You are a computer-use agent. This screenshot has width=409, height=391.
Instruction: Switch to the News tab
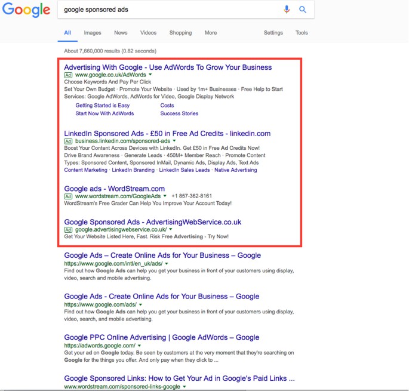pyautogui.click(x=121, y=33)
